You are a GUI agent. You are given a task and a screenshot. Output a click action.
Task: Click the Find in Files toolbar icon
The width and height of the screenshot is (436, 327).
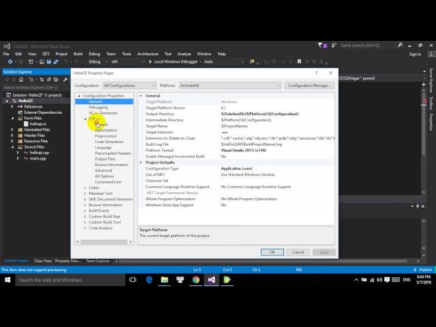[252, 62]
